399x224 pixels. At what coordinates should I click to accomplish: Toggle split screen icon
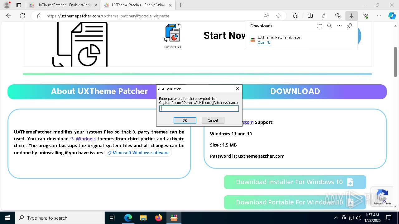pyautogui.click(x=310, y=16)
